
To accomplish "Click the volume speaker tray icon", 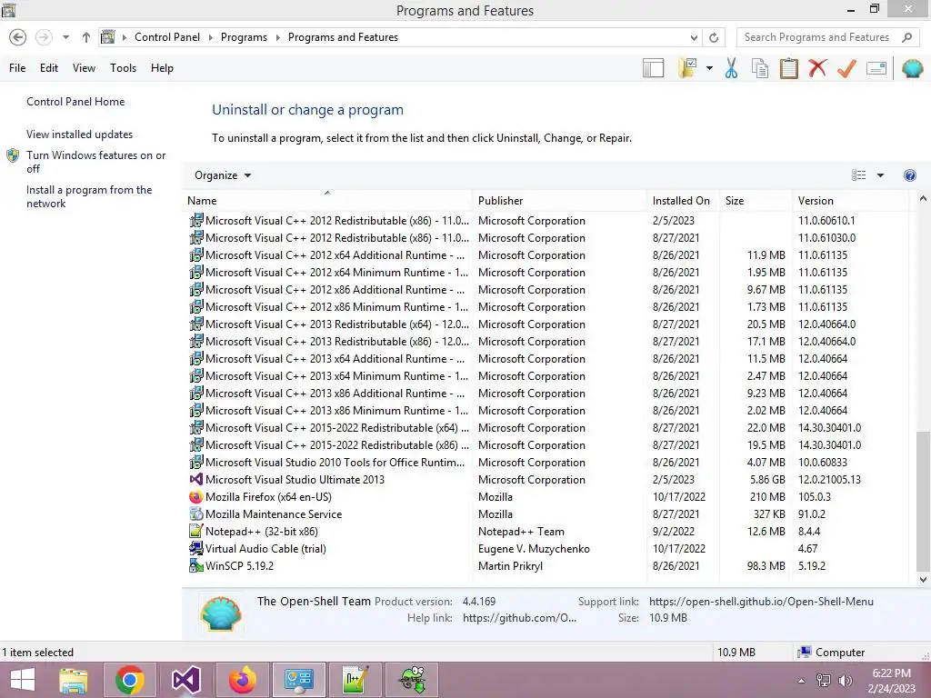I will (846, 681).
